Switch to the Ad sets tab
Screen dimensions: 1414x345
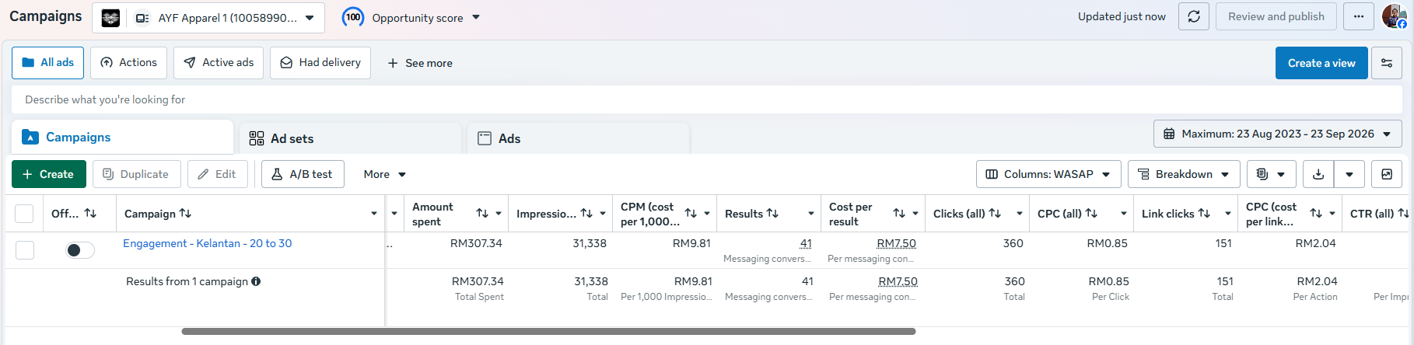point(350,138)
